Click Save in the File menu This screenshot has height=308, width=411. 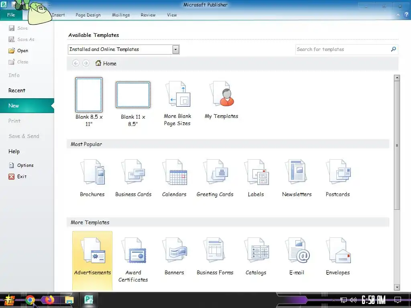[18, 28]
